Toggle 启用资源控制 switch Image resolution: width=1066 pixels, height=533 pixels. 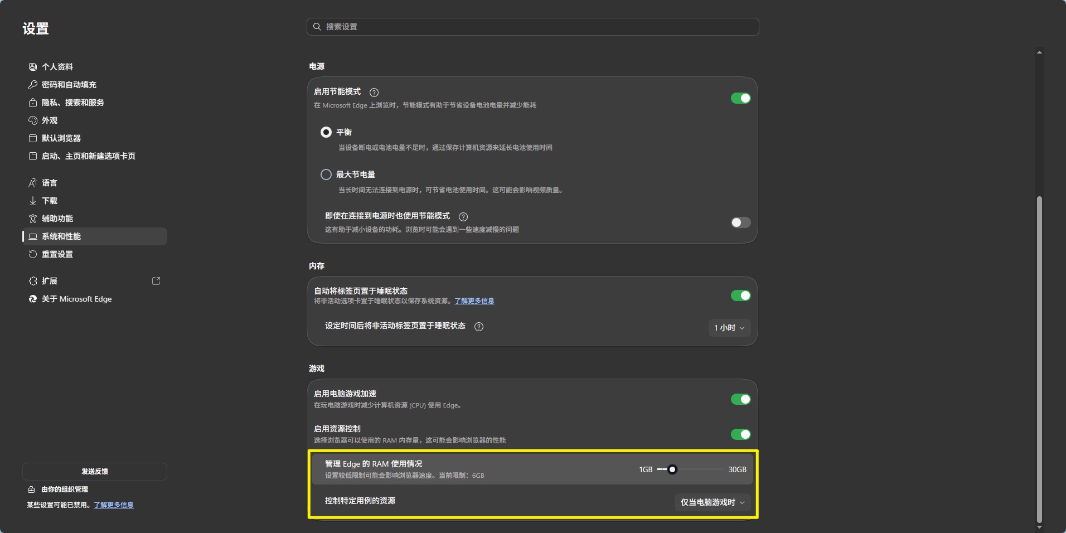point(741,434)
